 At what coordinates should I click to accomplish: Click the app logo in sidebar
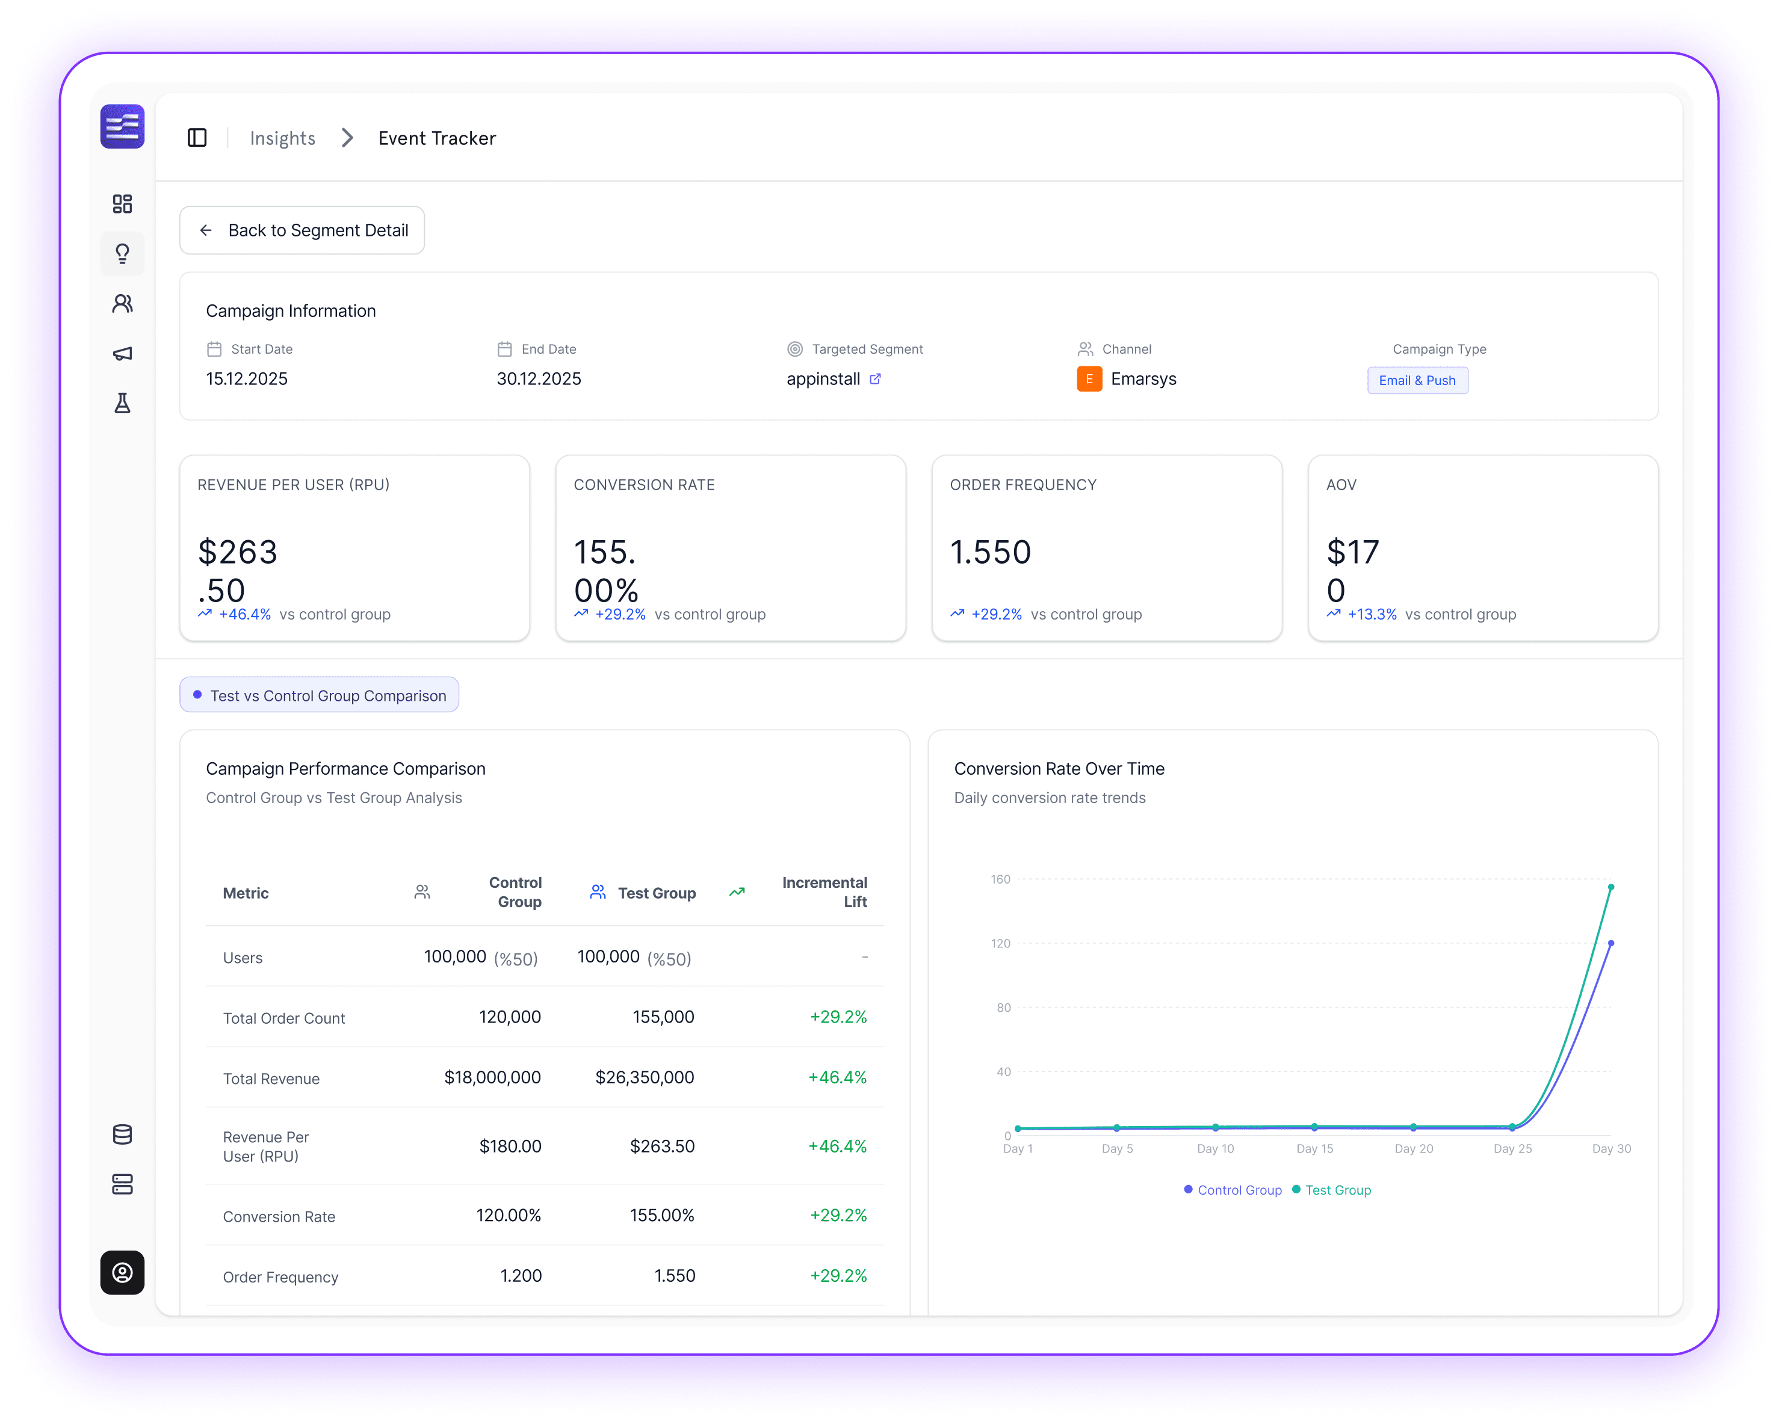pos(122,126)
